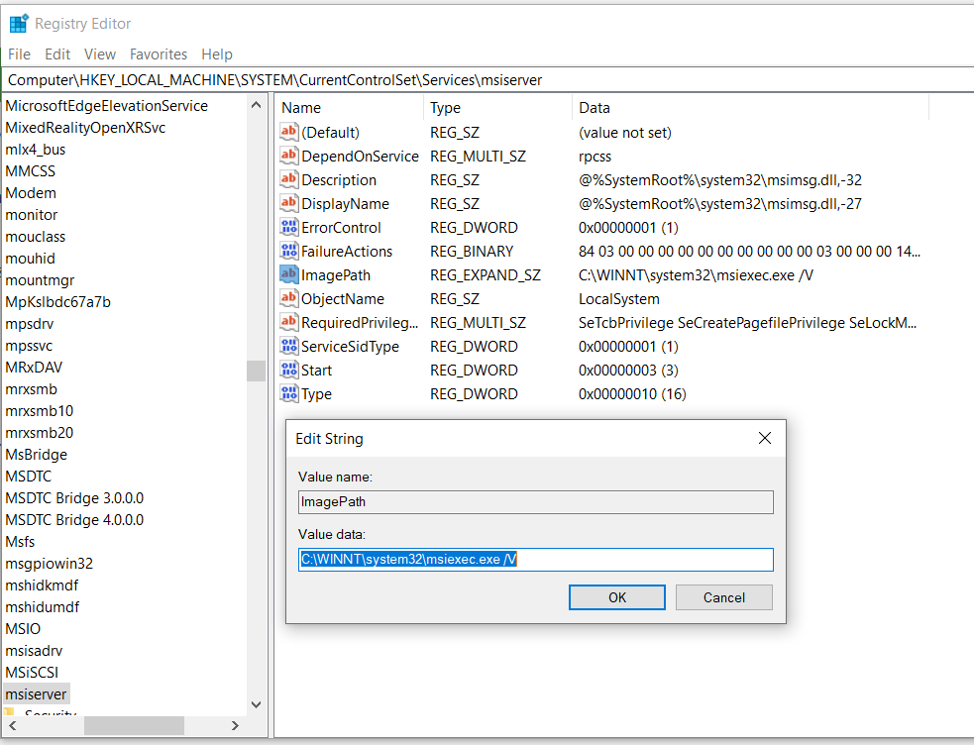Image resolution: width=974 pixels, height=745 pixels.
Task: Select the MsBridge key
Action: 37,455
